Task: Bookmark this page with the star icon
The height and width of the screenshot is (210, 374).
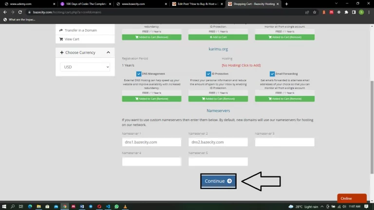Action: coord(315,12)
